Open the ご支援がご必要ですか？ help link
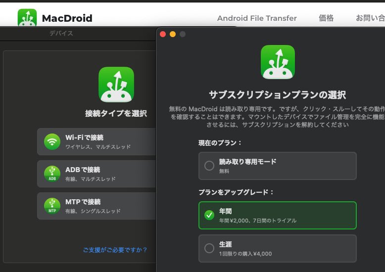The width and height of the screenshot is (385, 272). 115,250
